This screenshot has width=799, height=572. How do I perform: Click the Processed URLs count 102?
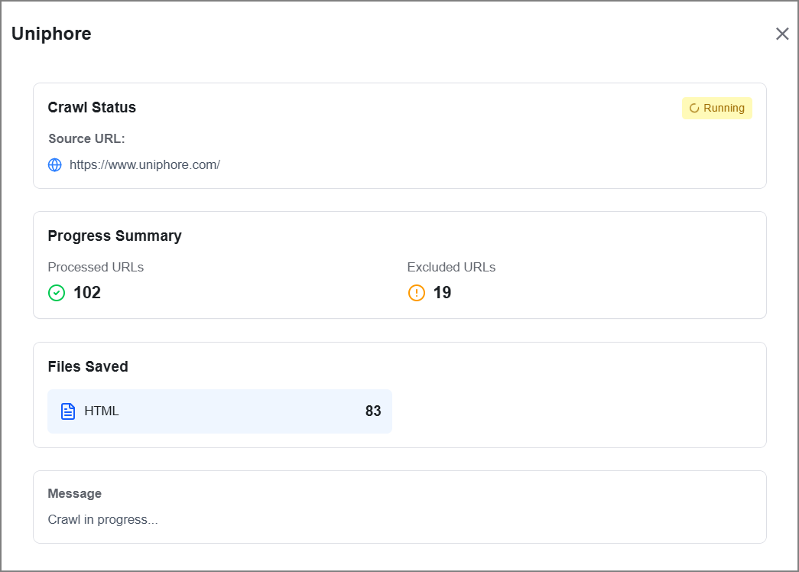(87, 293)
